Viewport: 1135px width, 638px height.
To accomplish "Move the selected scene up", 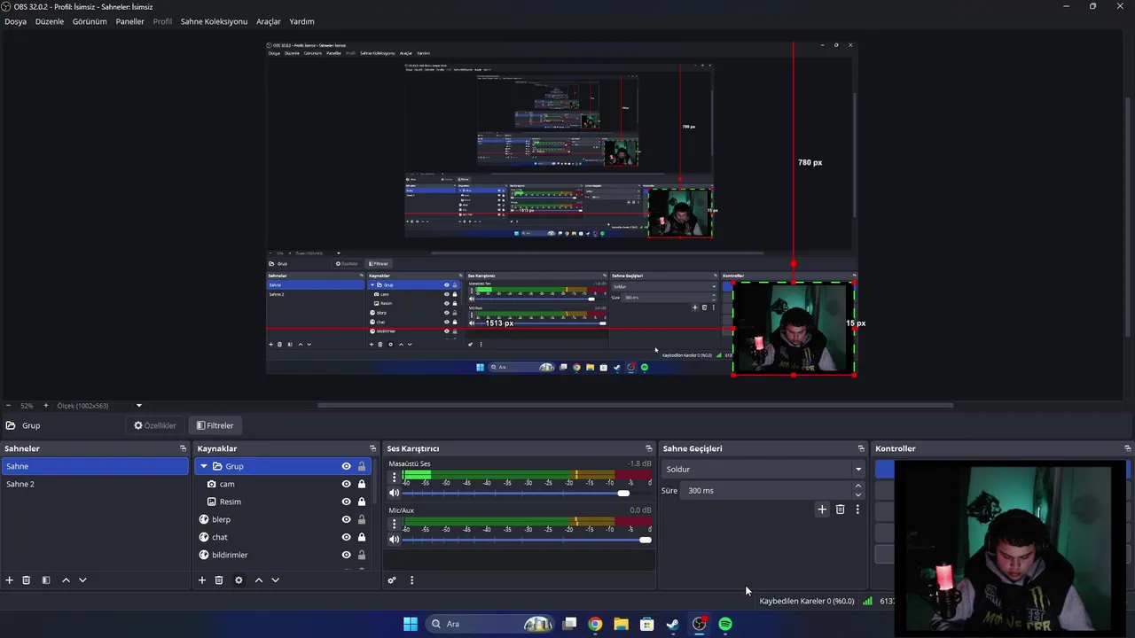I will coord(66,580).
